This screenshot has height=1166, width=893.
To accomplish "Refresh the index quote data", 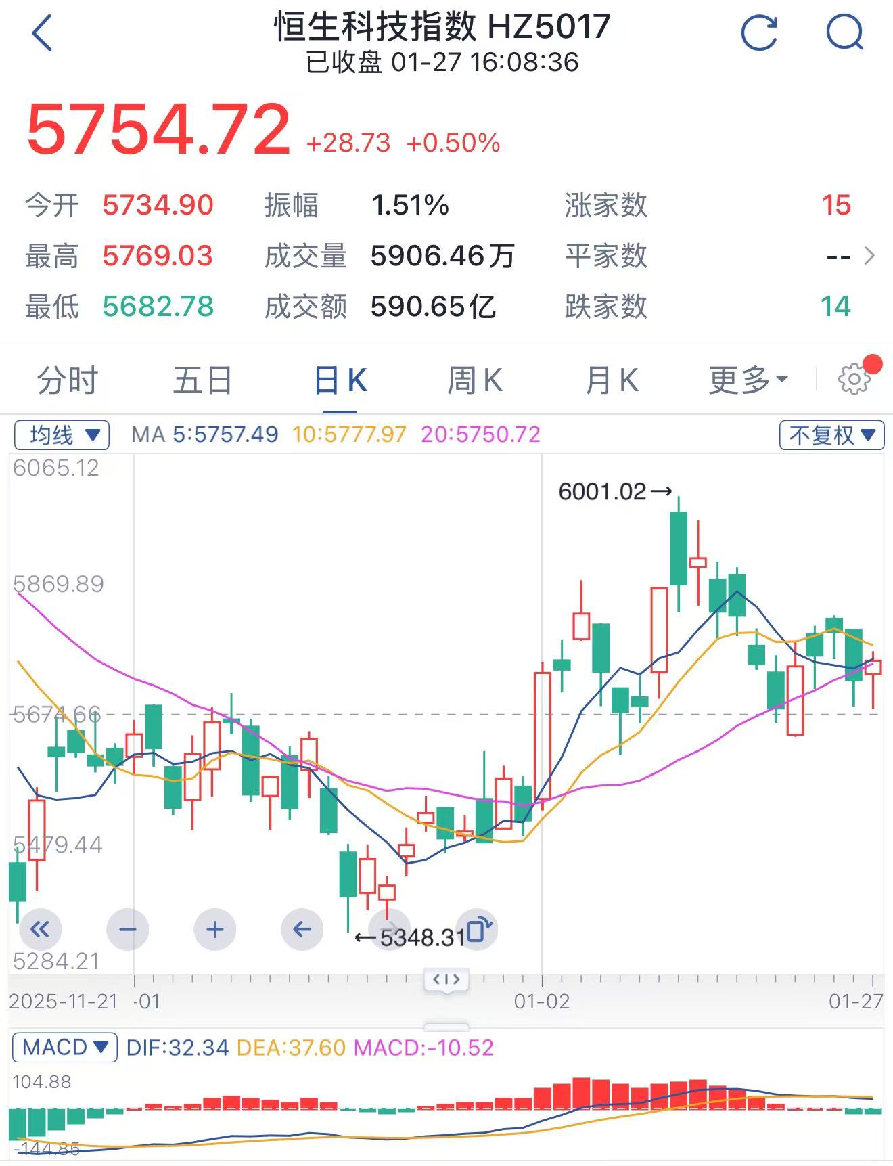I will point(759,32).
